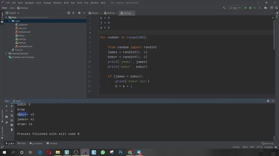The width and height of the screenshot is (279, 156).
Task: Open the Search Everywhere magnifier icon
Action: pos(276,8)
